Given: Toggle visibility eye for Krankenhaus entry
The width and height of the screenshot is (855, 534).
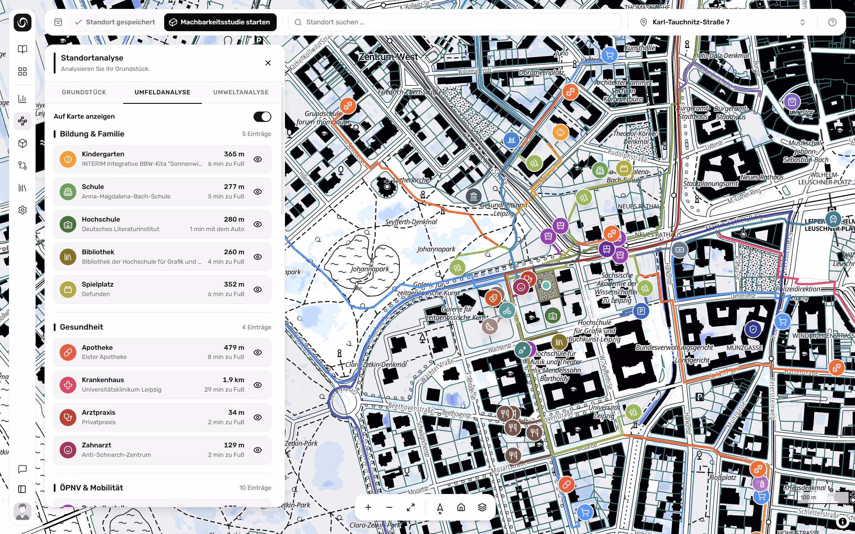Looking at the screenshot, I should point(258,385).
